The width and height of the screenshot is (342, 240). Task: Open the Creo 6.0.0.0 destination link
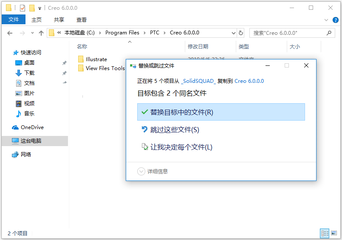[249, 81]
